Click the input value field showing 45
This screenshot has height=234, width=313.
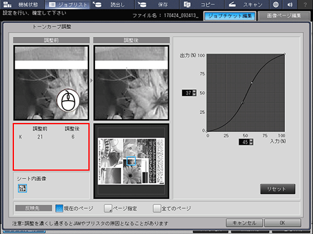(x=244, y=142)
